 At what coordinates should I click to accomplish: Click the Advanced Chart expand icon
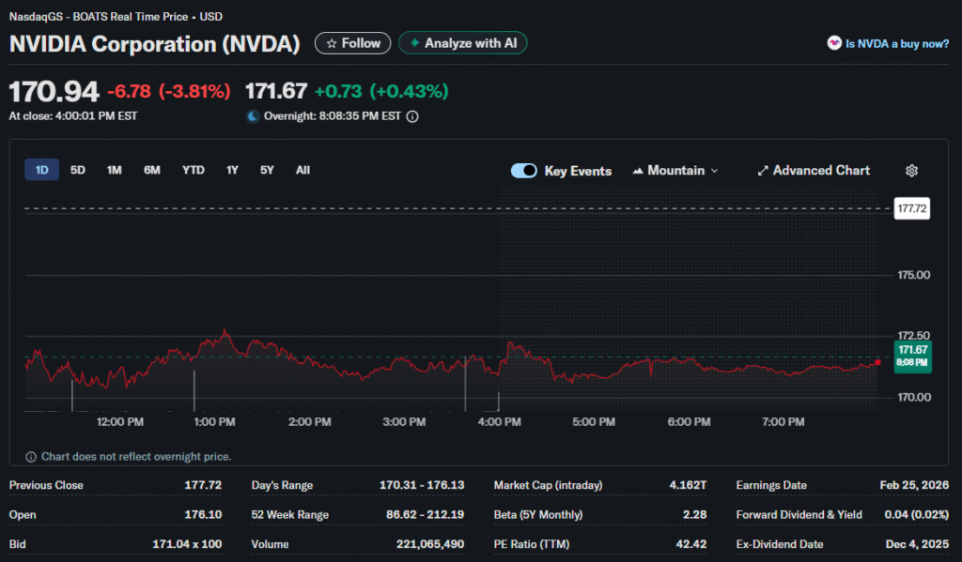tap(763, 171)
